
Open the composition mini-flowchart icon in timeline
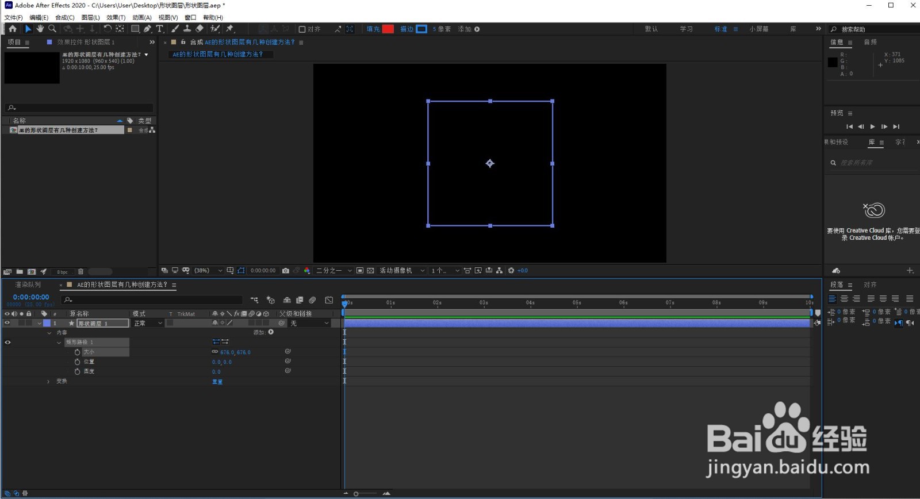click(x=254, y=300)
